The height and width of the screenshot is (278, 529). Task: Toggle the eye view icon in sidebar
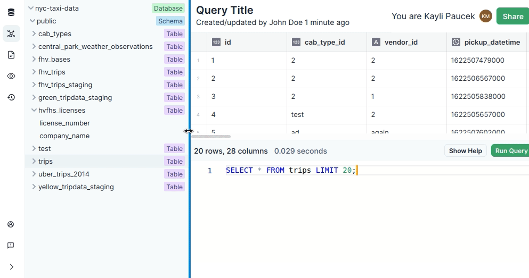pos(11,77)
